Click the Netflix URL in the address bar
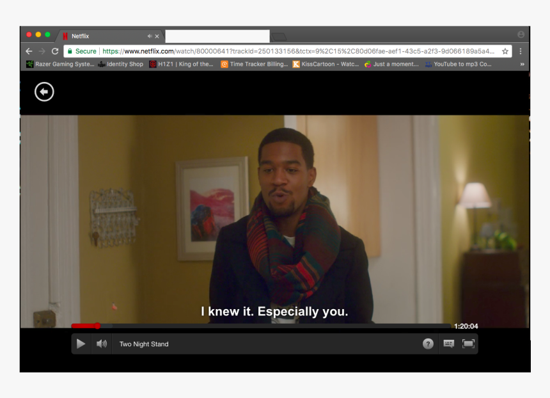 [x=298, y=51]
